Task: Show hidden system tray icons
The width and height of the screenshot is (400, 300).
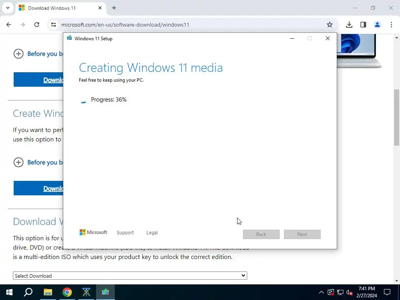Action: (x=321, y=292)
